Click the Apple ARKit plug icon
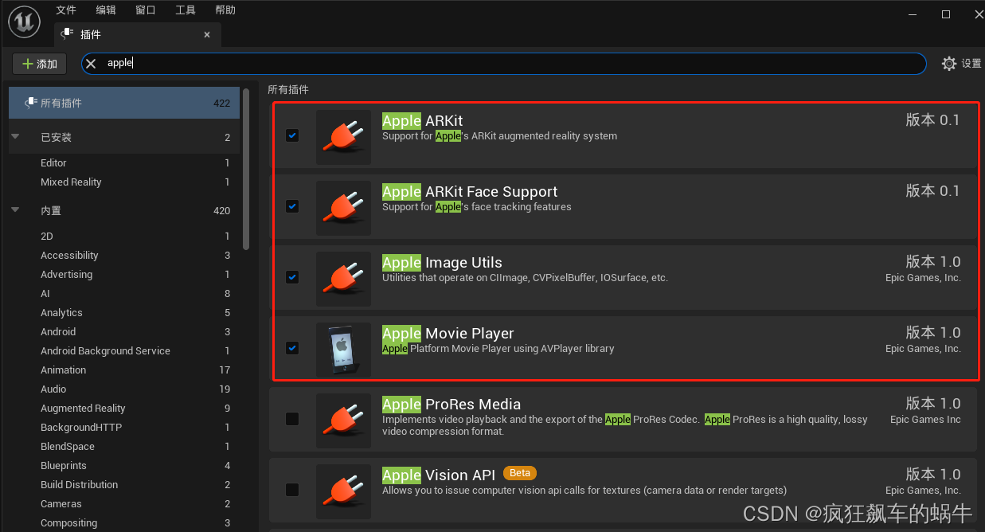Viewport: 985px width, 532px height. coord(343,137)
